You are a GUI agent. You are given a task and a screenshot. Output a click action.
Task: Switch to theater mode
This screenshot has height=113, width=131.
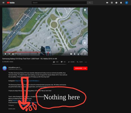click(81, 54)
